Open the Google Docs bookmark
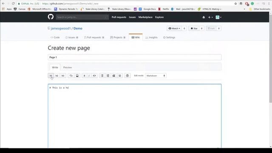 pyautogui.click(x=147, y=9)
